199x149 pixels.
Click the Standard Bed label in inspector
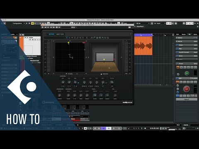[34, 60]
